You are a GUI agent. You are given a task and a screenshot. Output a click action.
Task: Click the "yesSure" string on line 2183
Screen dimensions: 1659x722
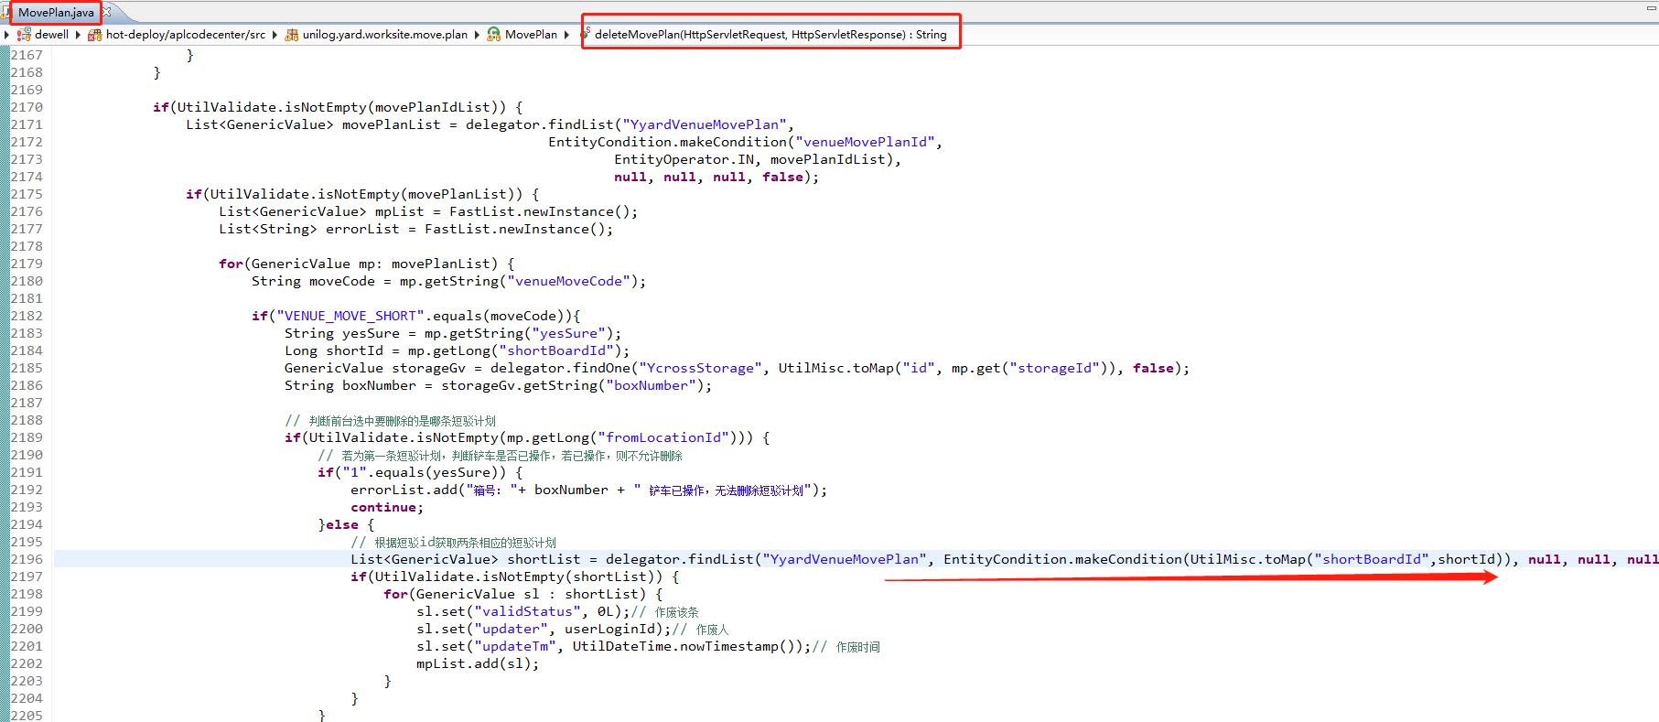568,333
